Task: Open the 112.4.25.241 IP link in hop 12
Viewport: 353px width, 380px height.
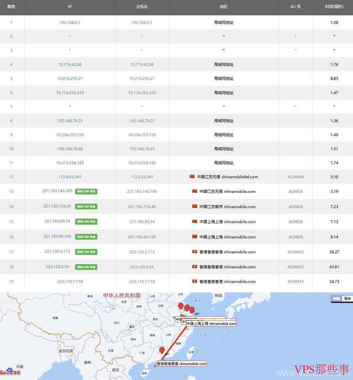Action: click(70, 177)
